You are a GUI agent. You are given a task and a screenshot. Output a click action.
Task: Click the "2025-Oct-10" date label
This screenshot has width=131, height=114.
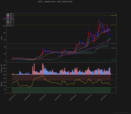click(88, 98)
